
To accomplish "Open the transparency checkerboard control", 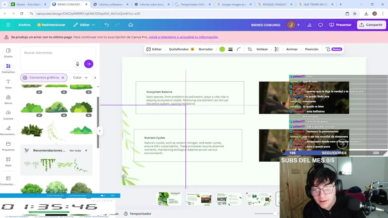I will [277, 49].
